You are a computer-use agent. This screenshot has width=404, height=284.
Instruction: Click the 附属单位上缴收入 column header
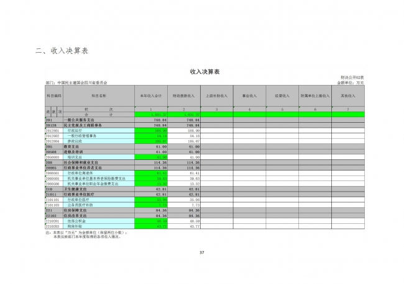pyautogui.click(x=314, y=96)
